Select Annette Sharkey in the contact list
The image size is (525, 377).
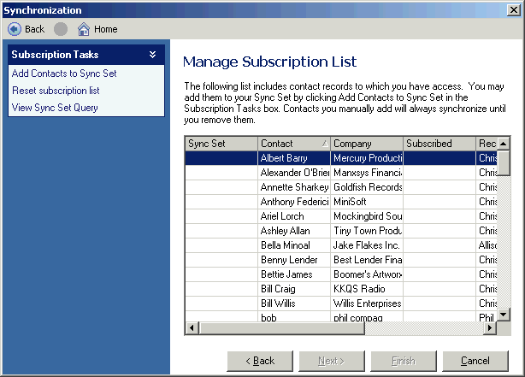coord(294,187)
